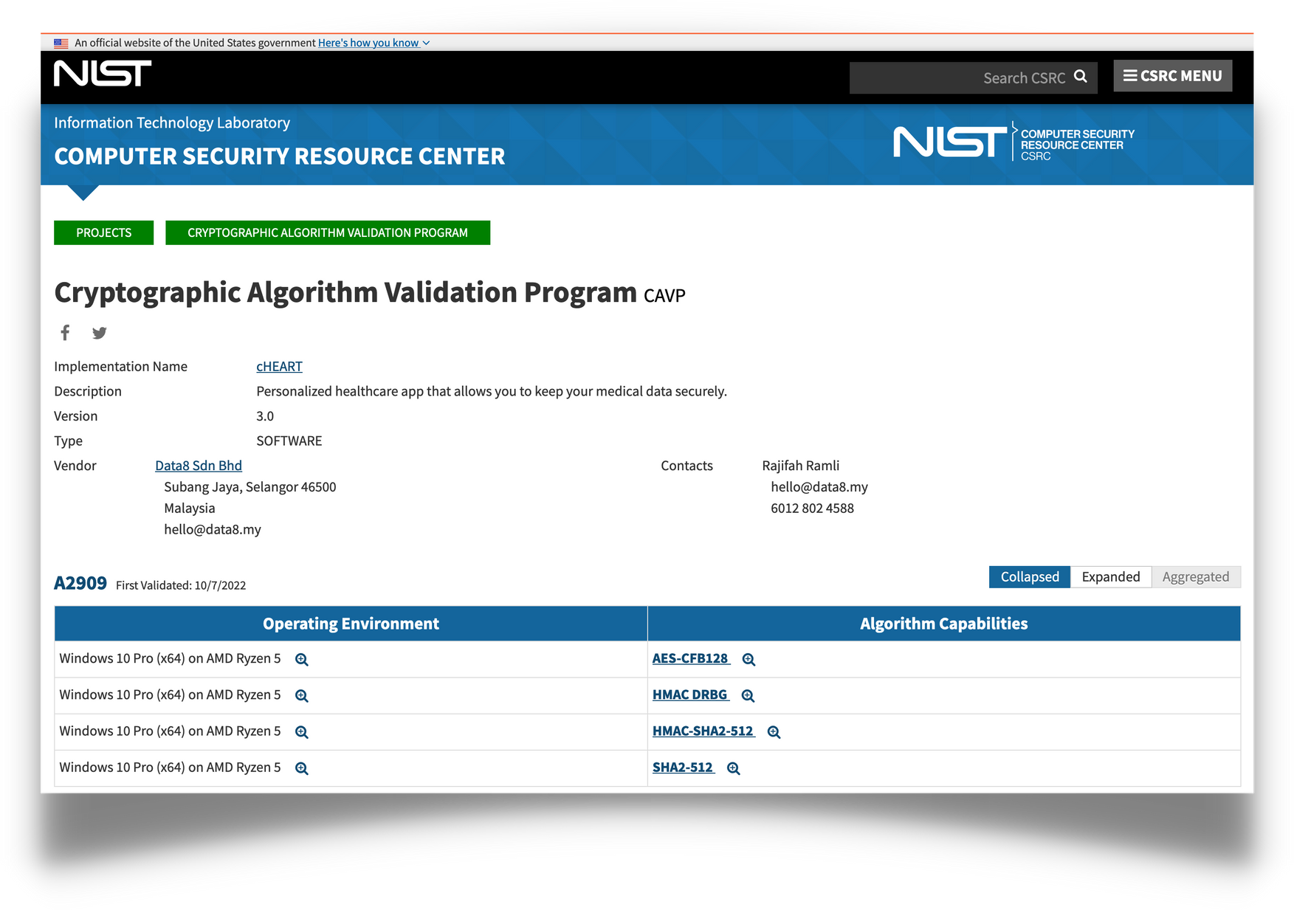Screen dimensions: 1294x910
Task: Open the SHA2-512 algorithm link
Action: tap(684, 768)
